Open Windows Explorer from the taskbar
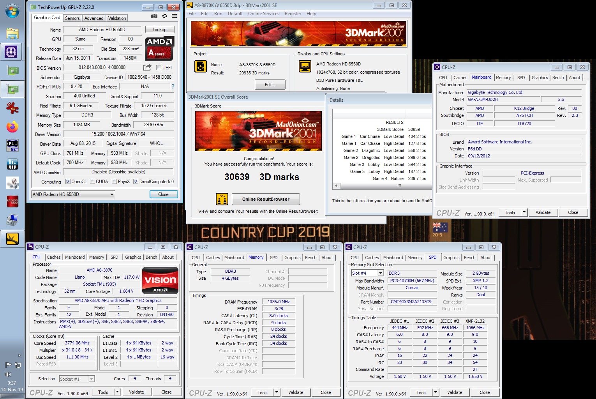The height and width of the screenshot is (399, 596). click(12, 34)
